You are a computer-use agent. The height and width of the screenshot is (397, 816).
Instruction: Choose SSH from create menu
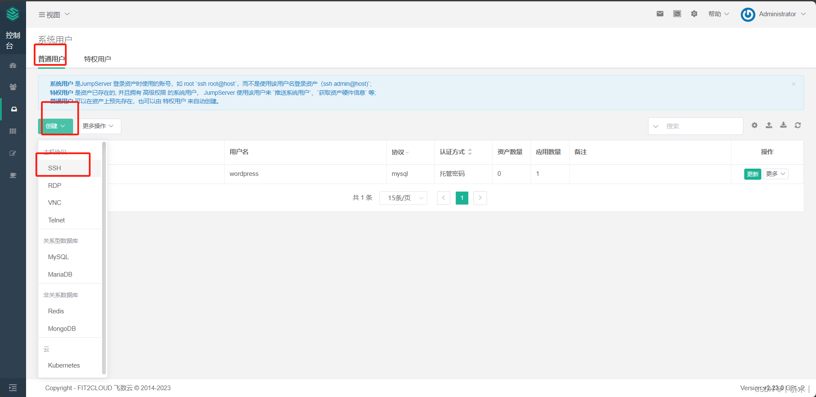click(x=70, y=168)
